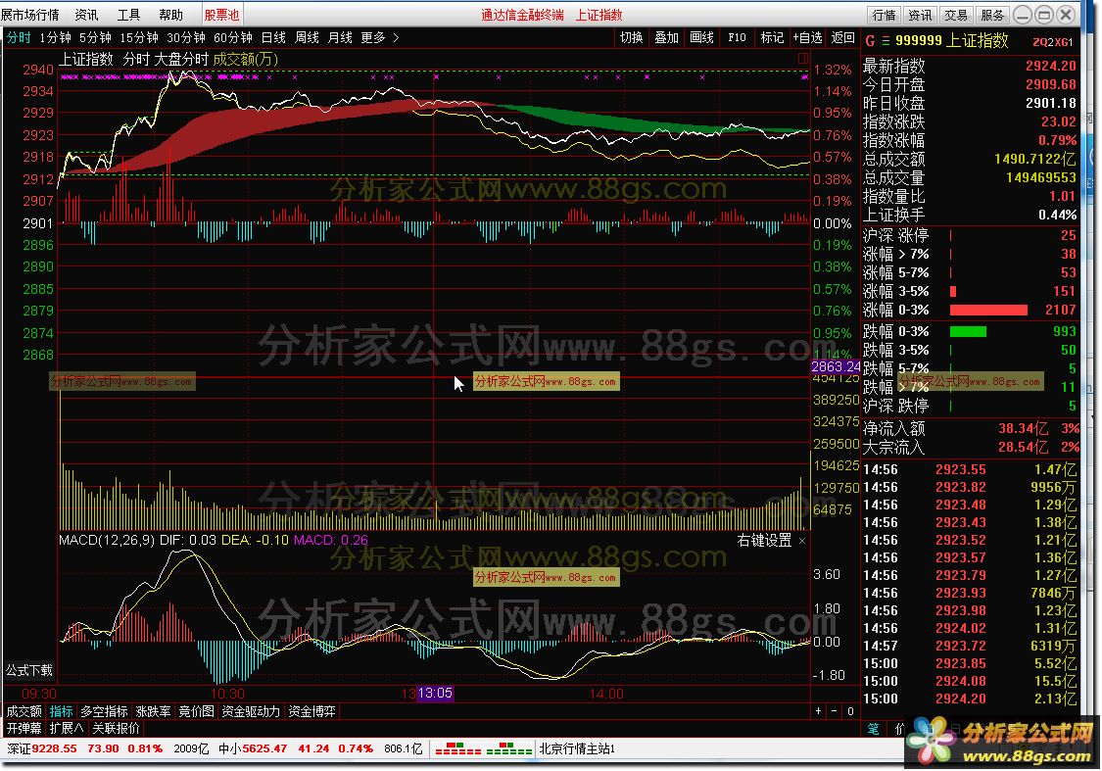Select the 竞价图 tab
The height and width of the screenshot is (771, 1102).
[196, 712]
